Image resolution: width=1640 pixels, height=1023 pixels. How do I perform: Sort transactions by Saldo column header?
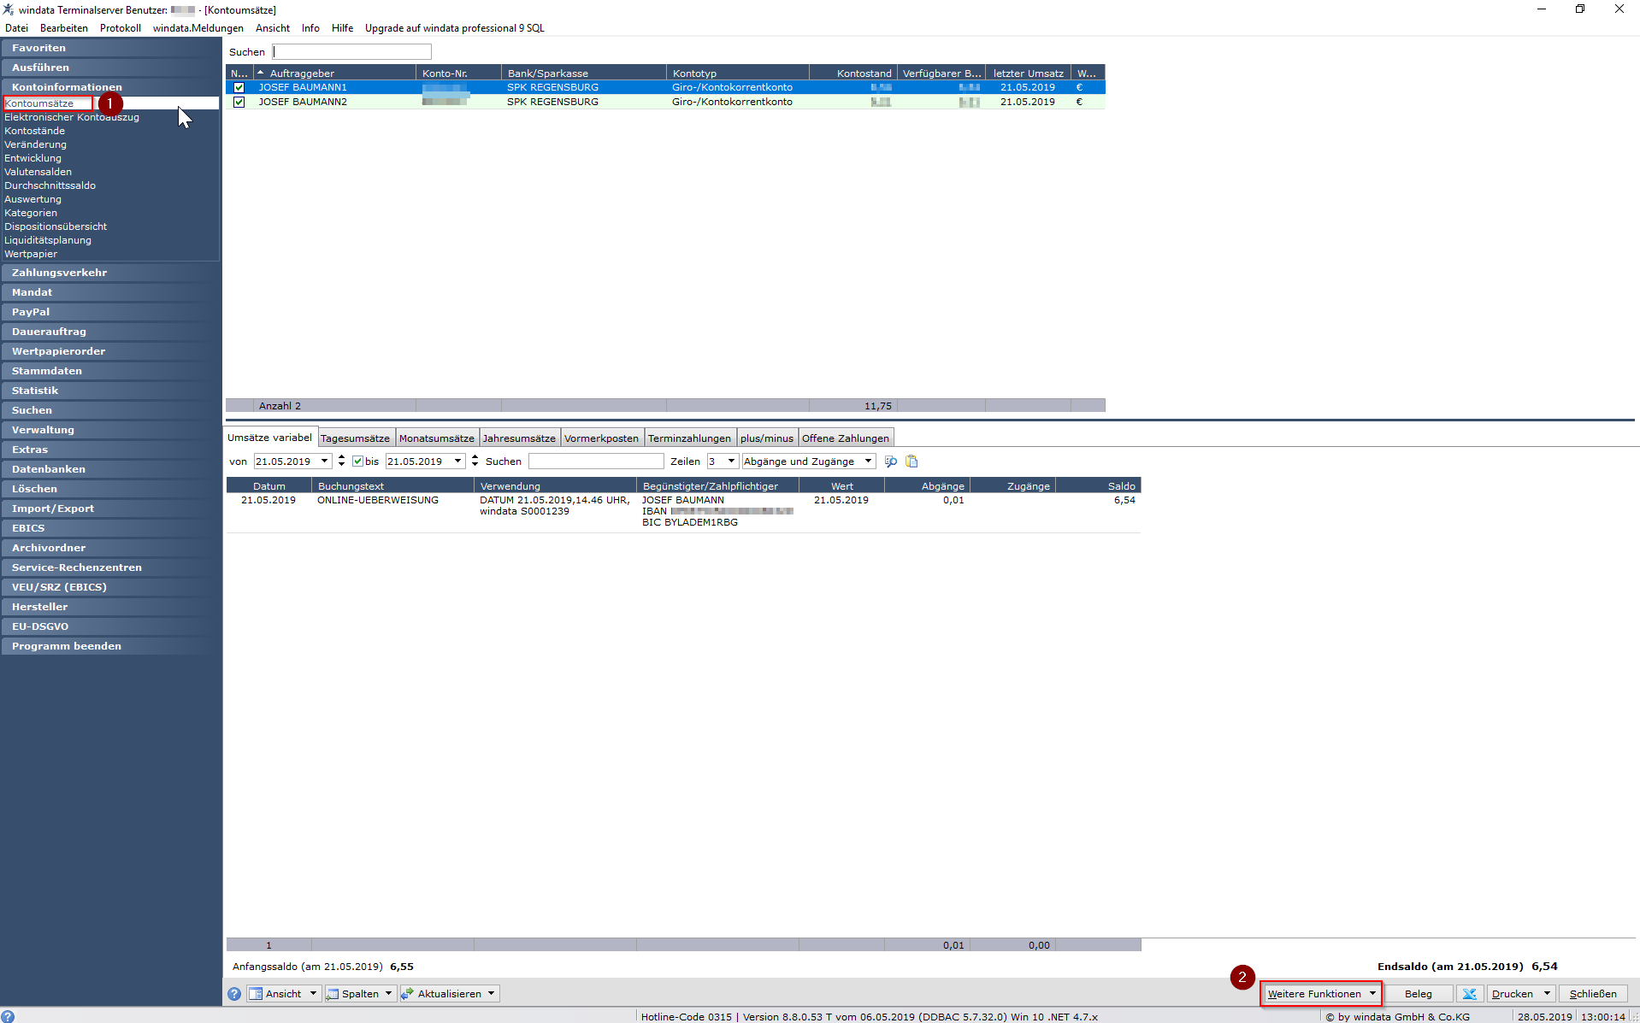(x=1098, y=486)
